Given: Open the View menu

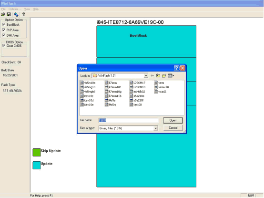Looking at the screenshot, I should click(27, 9).
